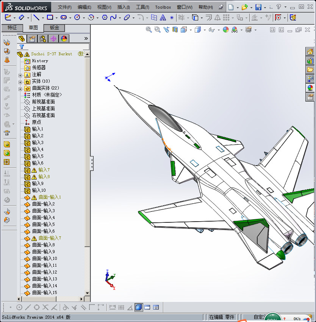
Task: Click the Sketch tool icon
Action: (8, 17)
